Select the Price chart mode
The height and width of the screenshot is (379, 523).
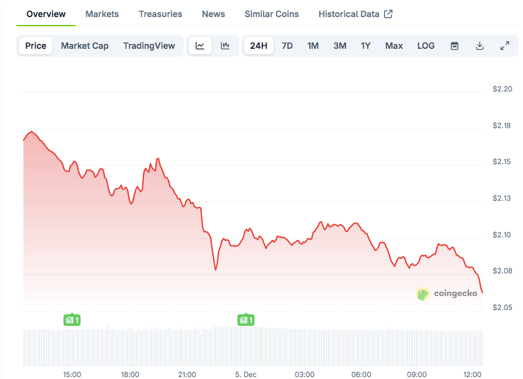pyautogui.click(x=36, y=46)
